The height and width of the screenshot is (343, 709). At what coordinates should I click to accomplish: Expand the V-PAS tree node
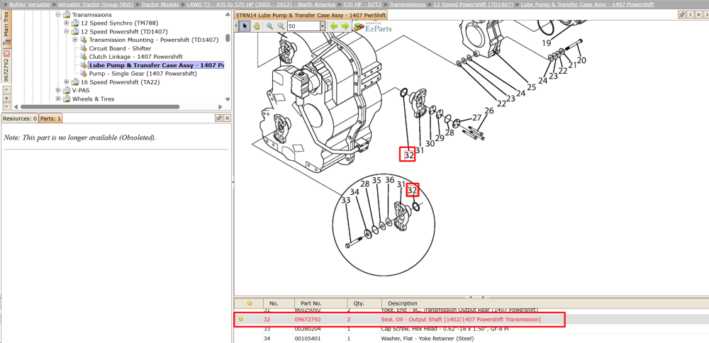tap(58, 91)
